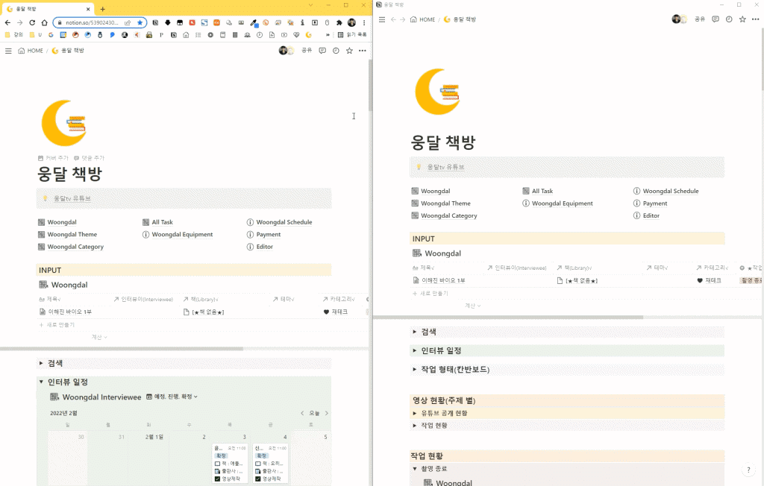This screenshot has height=486, width=764.
Task: Open the help question mark icon
Action: [749, 470]
